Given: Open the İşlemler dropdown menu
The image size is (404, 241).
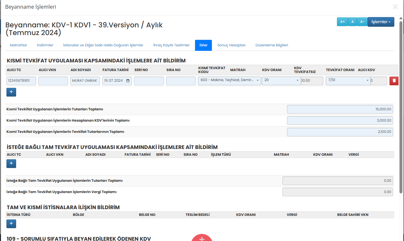Looking at the screenshot, I should point(380,22).
